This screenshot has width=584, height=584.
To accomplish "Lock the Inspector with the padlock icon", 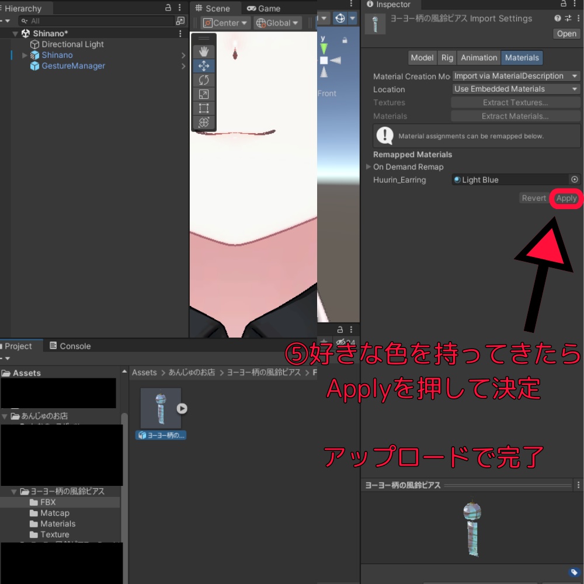I will click(562, 4).
